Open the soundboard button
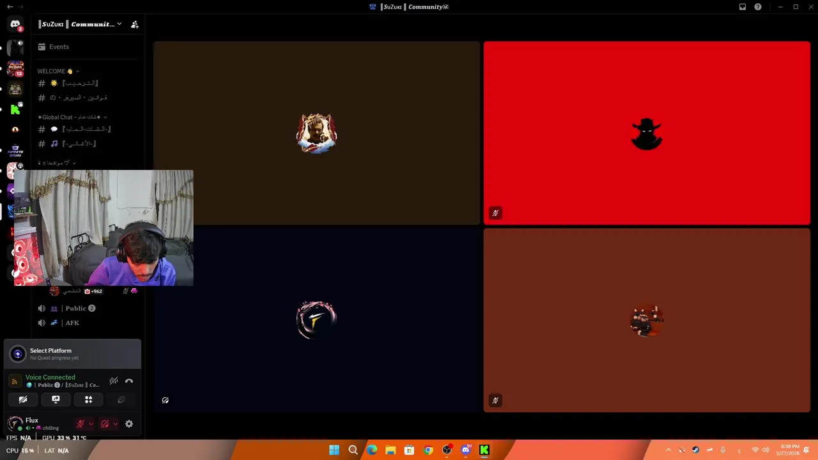 tap(121, 400)
